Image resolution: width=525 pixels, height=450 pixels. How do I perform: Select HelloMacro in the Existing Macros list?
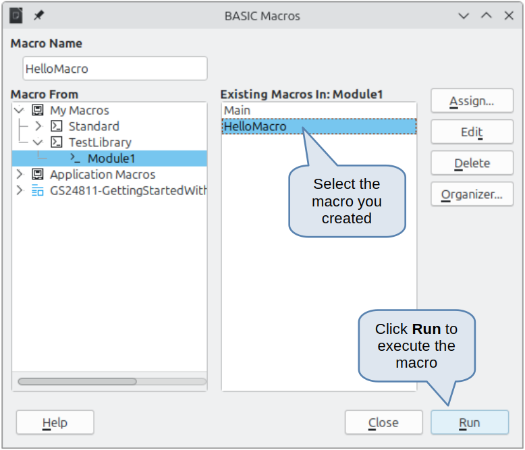(x=319, y=126)
